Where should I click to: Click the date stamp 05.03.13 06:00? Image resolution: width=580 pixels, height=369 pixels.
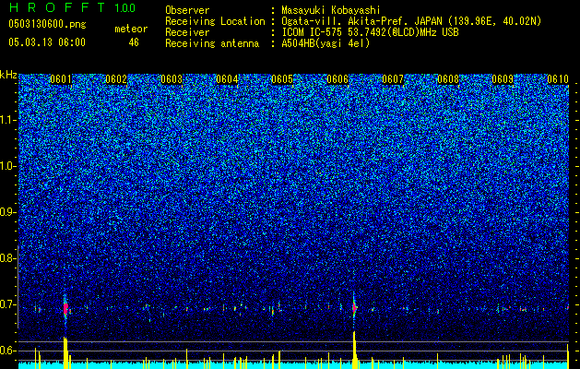coord(47,42)
